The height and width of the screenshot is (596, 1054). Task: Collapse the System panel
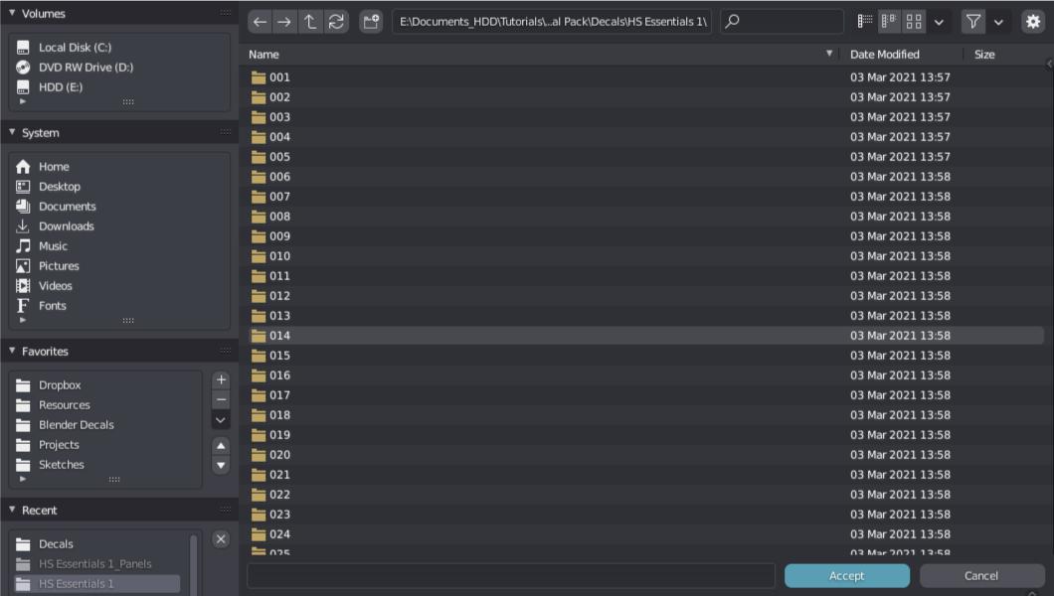[x=12, y=132]
